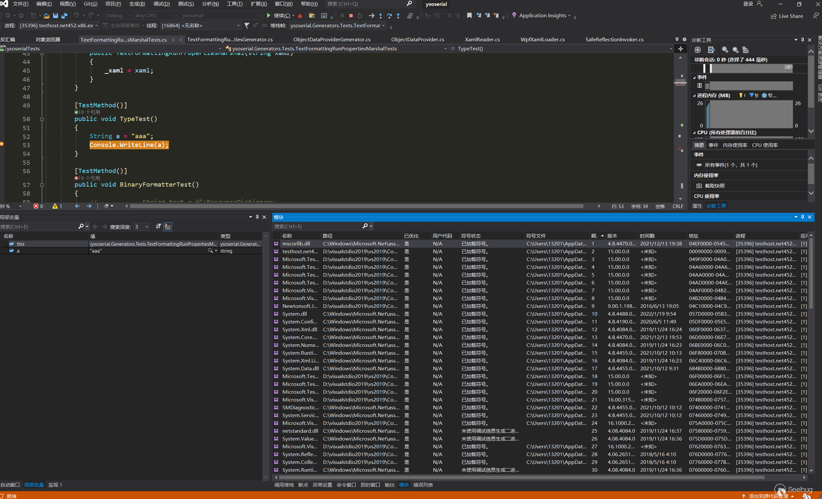
Task: Click the editor horizontal scrollbar
Action: 356,206
